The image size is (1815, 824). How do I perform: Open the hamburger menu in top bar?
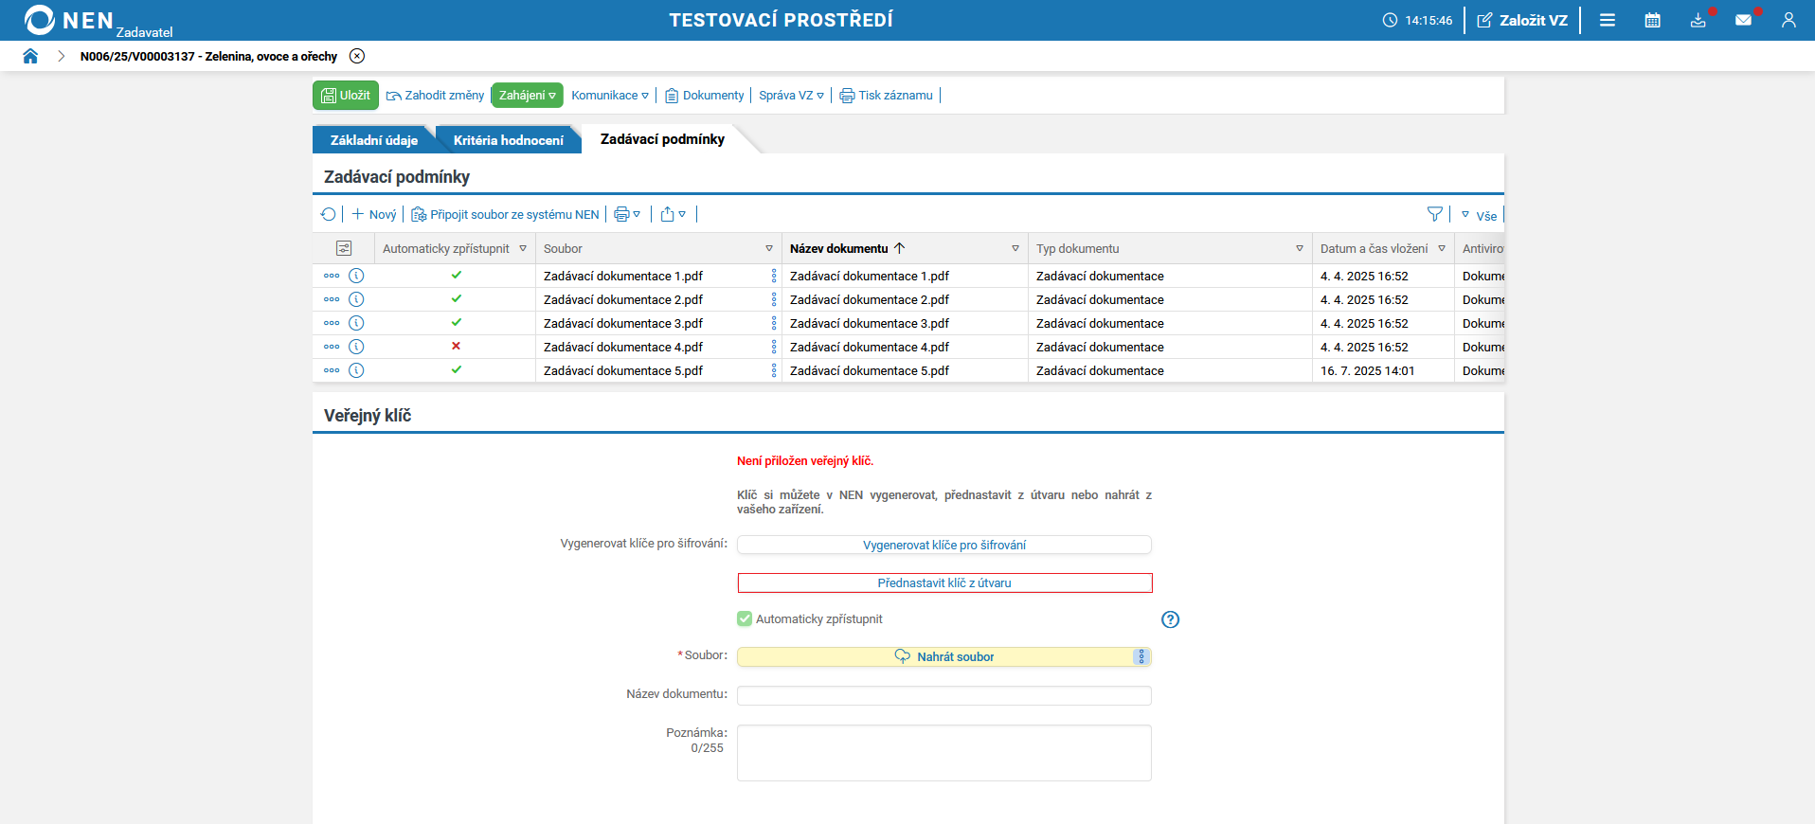(1608, 20)
